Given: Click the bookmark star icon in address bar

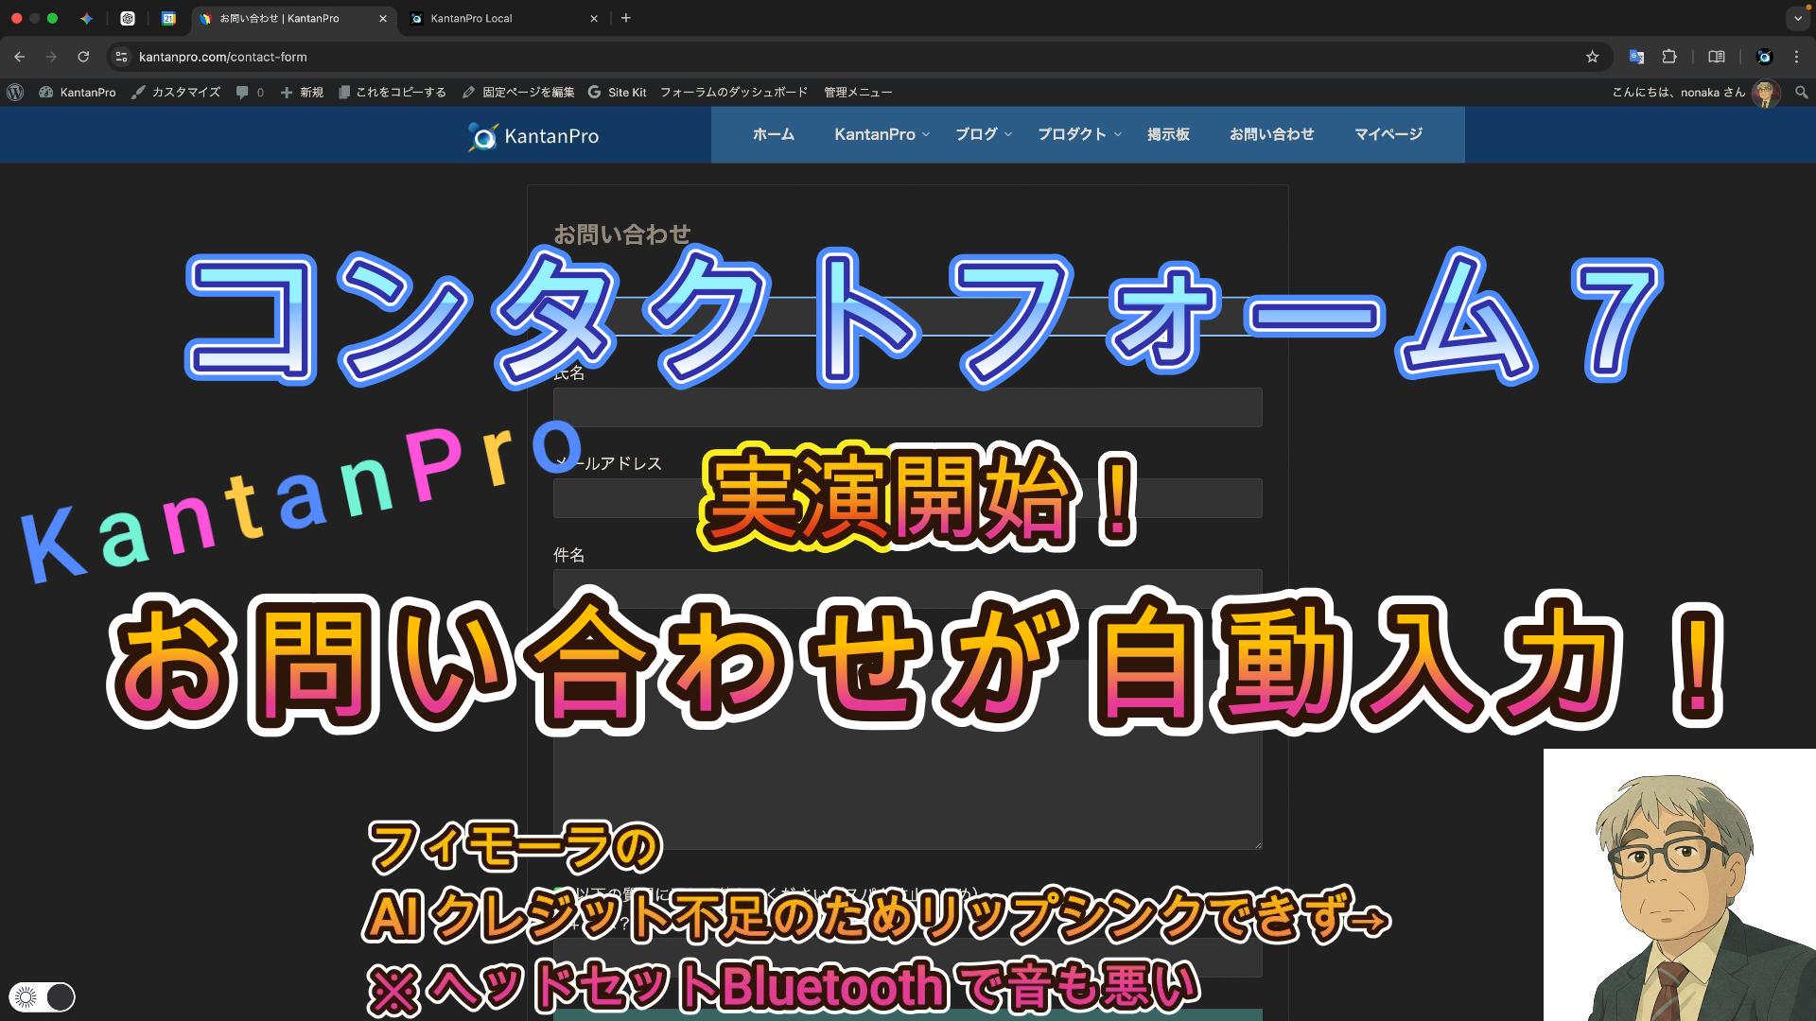Looking at the screenshot, I should pyautogui.click(x=1592, y=57).
